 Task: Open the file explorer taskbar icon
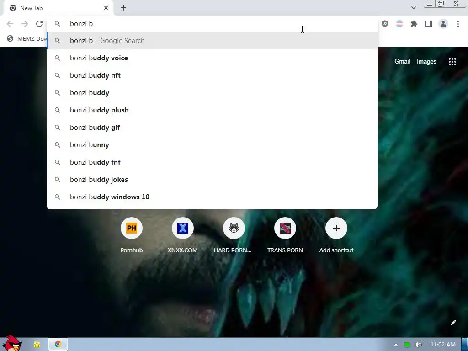point(37,345)
